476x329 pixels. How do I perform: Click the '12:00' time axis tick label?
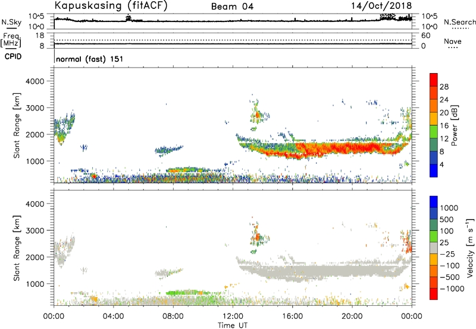233,317
